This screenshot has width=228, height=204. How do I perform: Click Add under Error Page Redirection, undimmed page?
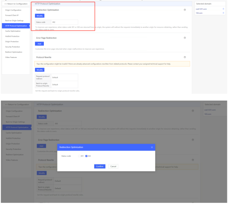point(39,43)
